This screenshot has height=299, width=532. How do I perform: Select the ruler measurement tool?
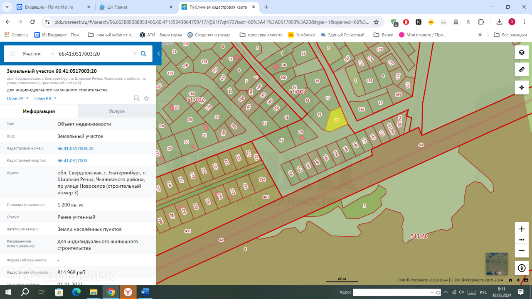click(x=522, y=70)
